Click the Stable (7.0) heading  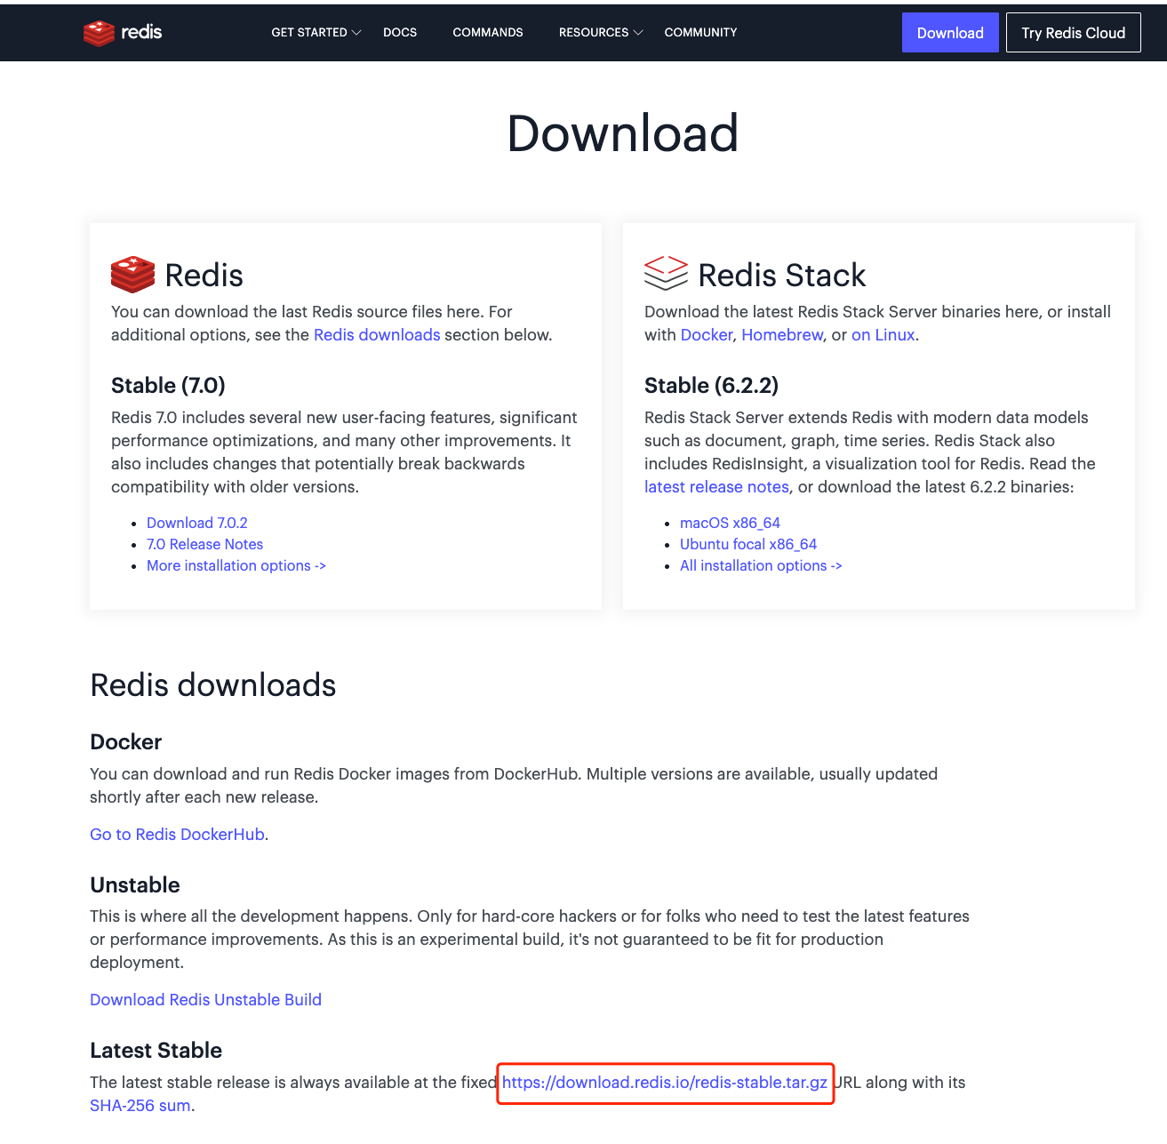coord(168,386)
